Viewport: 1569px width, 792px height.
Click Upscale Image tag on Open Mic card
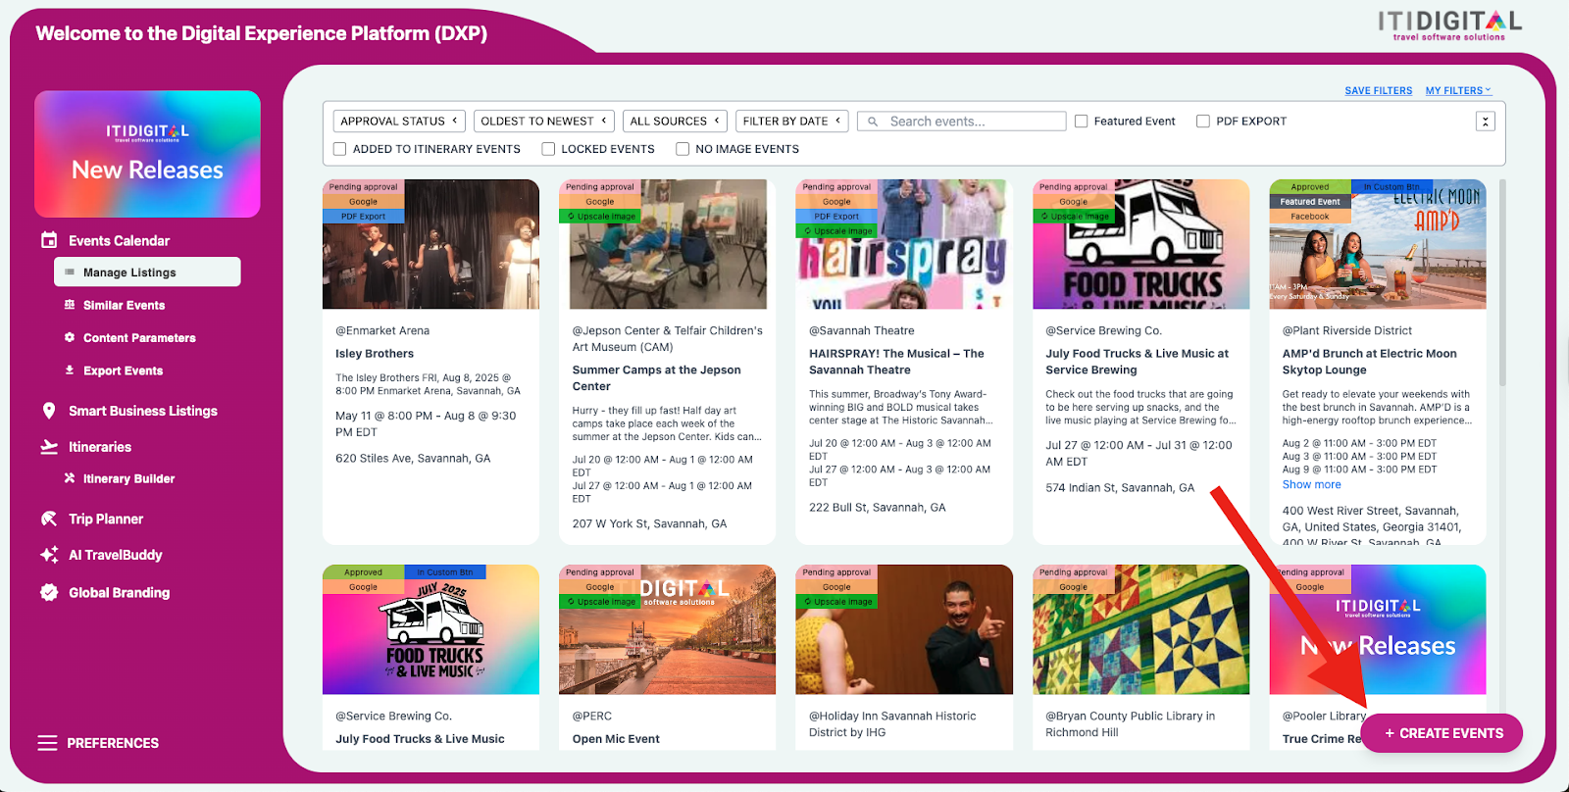coord(600,602)
